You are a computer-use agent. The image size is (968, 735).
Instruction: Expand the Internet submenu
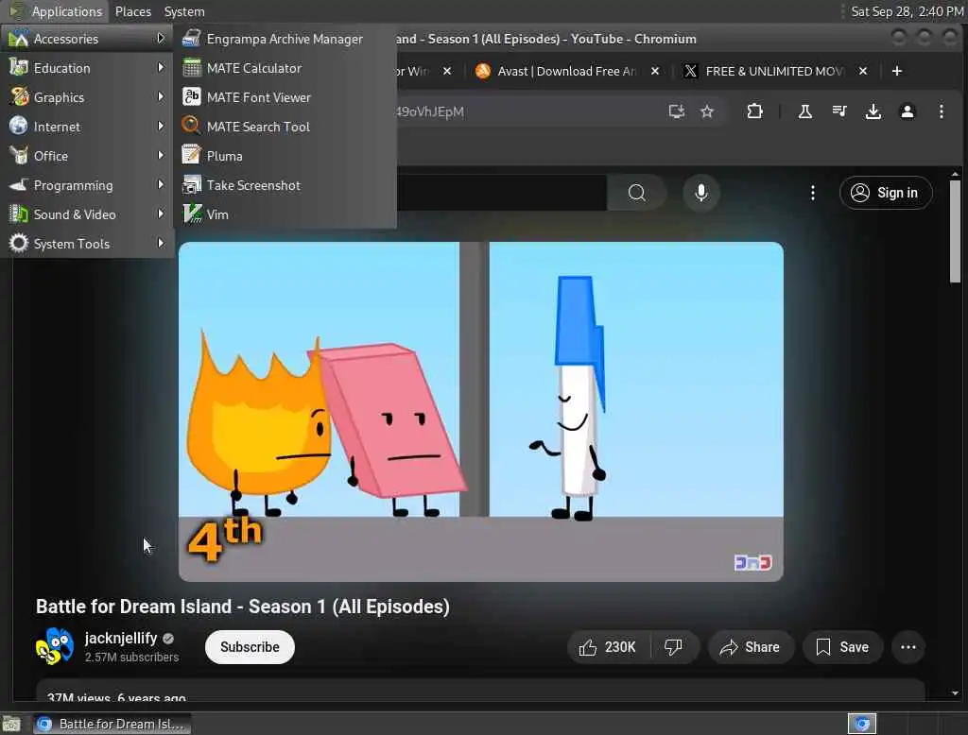pos(87,127)
